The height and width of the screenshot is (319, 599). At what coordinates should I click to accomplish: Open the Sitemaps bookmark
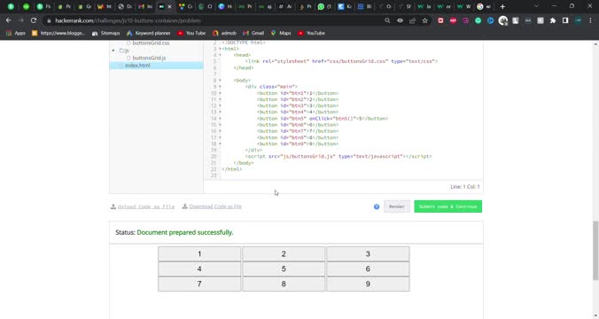(105, 34)
